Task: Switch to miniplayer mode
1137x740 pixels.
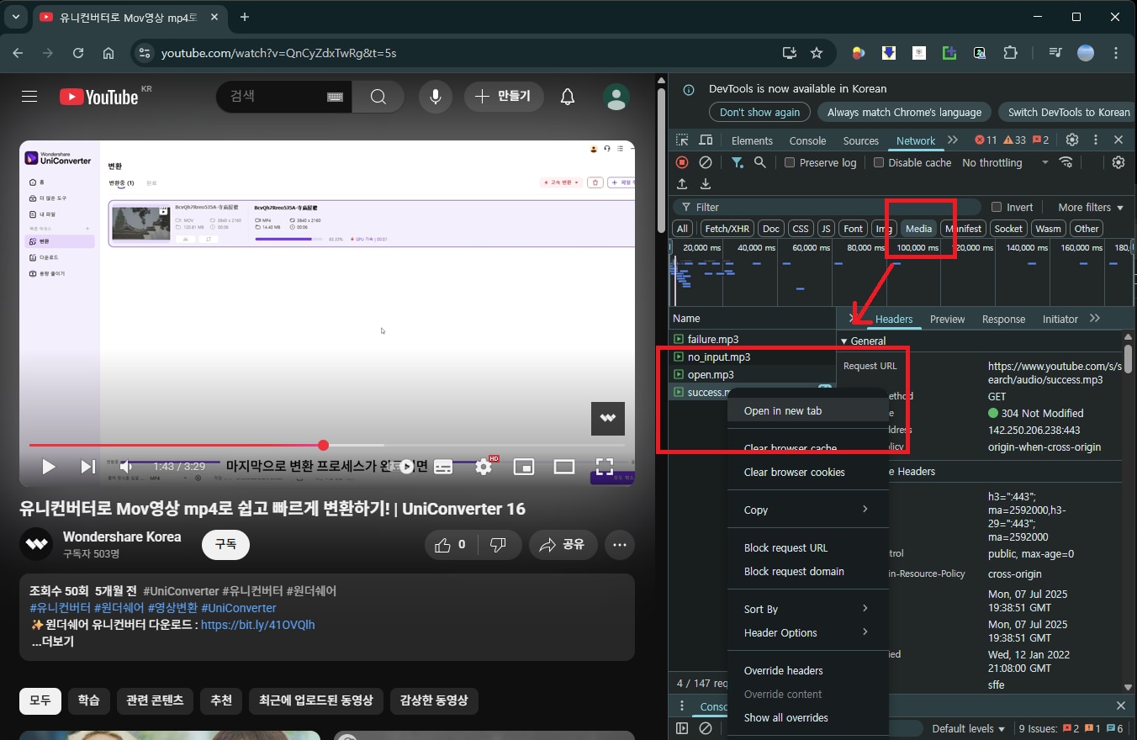Action: coord(524,467)
